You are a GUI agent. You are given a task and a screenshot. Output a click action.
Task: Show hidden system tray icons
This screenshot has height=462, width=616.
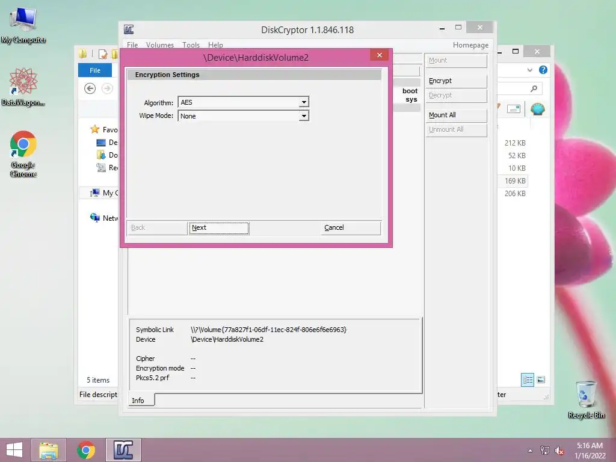[530, 451]
